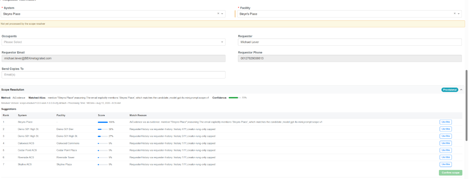Click the Scope Resolution heading
Screen dimensions: 469x179
point(13,89)
